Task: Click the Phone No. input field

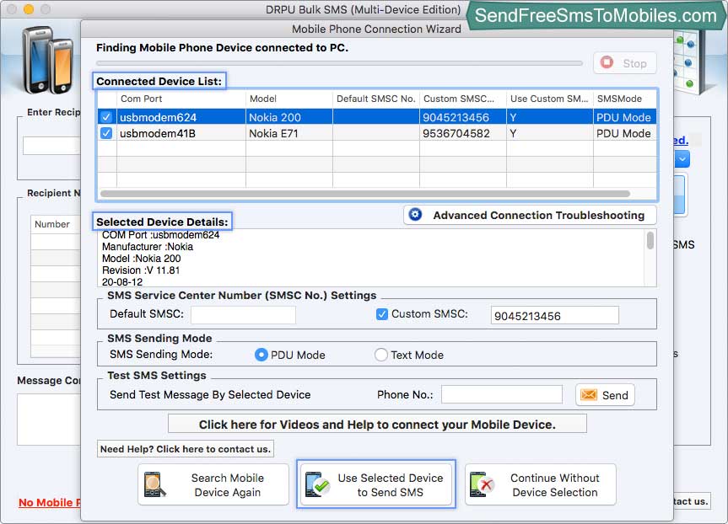Action: [501, 394]
